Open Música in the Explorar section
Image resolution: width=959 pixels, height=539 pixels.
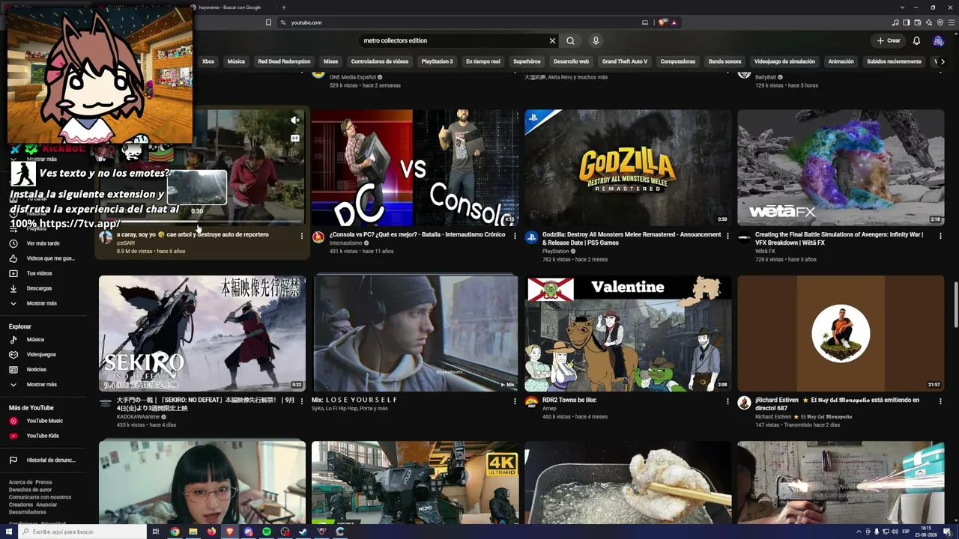[x=35, y=339]
